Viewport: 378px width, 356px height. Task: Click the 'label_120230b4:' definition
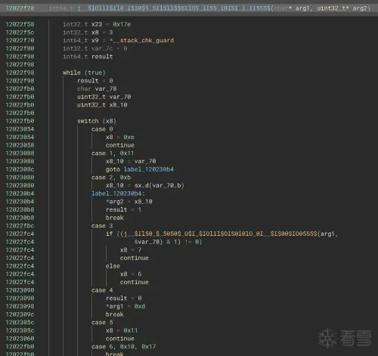[118, 193]
